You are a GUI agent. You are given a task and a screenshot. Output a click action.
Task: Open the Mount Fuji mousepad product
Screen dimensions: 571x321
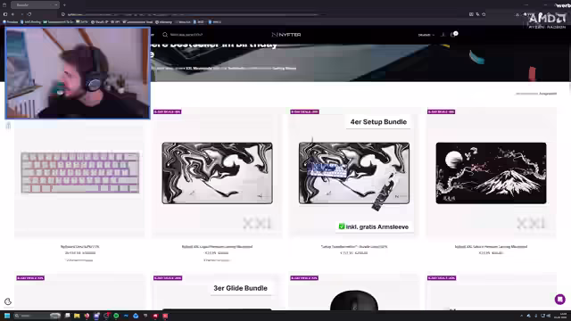coord(491,173)
